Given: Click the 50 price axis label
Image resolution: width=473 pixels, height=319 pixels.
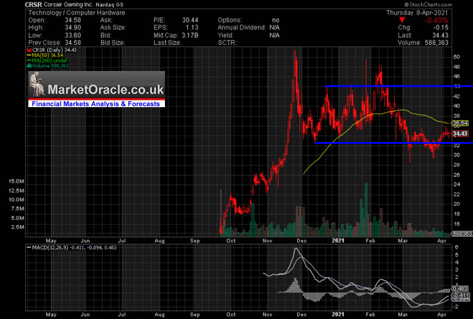Looking at the screenshot, I should pos(456,57).
